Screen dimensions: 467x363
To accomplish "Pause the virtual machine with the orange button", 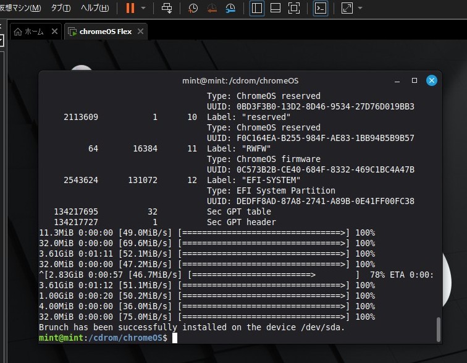I will (130, 8).
